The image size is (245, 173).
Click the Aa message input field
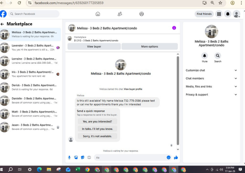coord(130,157)
